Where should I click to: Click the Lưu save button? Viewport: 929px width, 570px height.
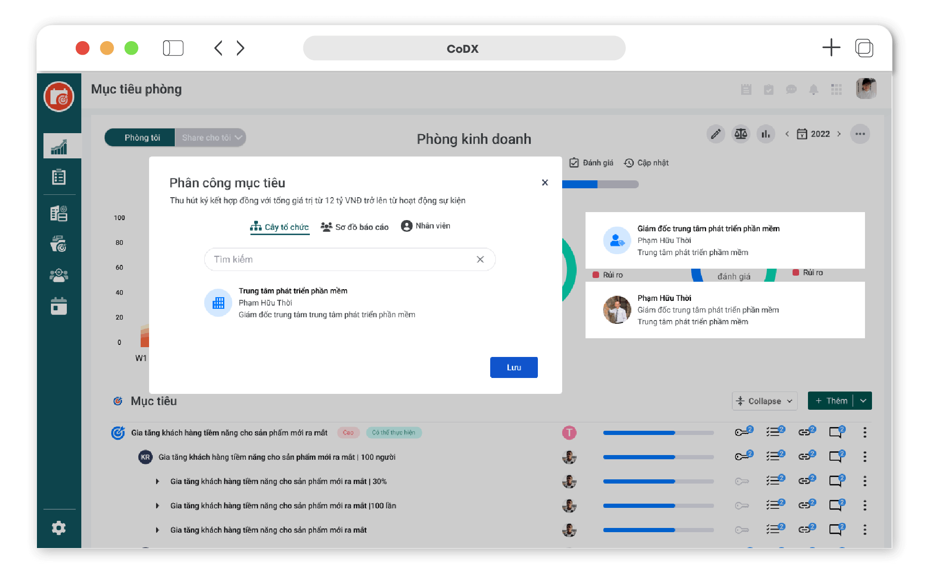click(514, 368)
